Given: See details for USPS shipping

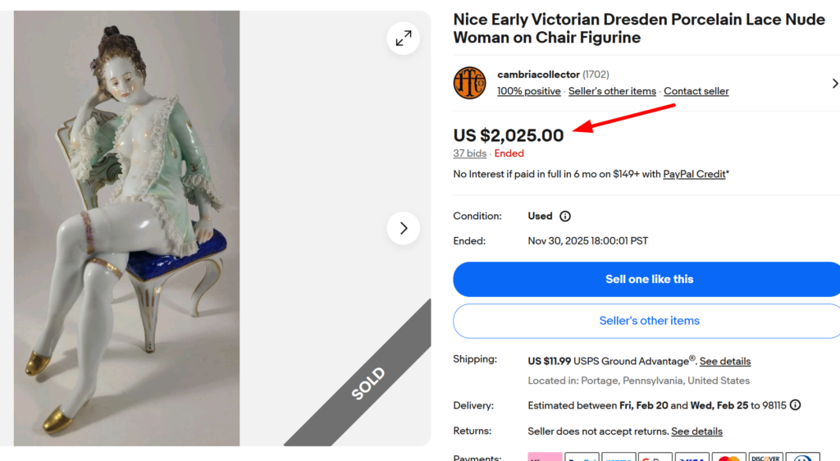Looking at the screenshot, I should pyautogui.click(x=724, y=362).
